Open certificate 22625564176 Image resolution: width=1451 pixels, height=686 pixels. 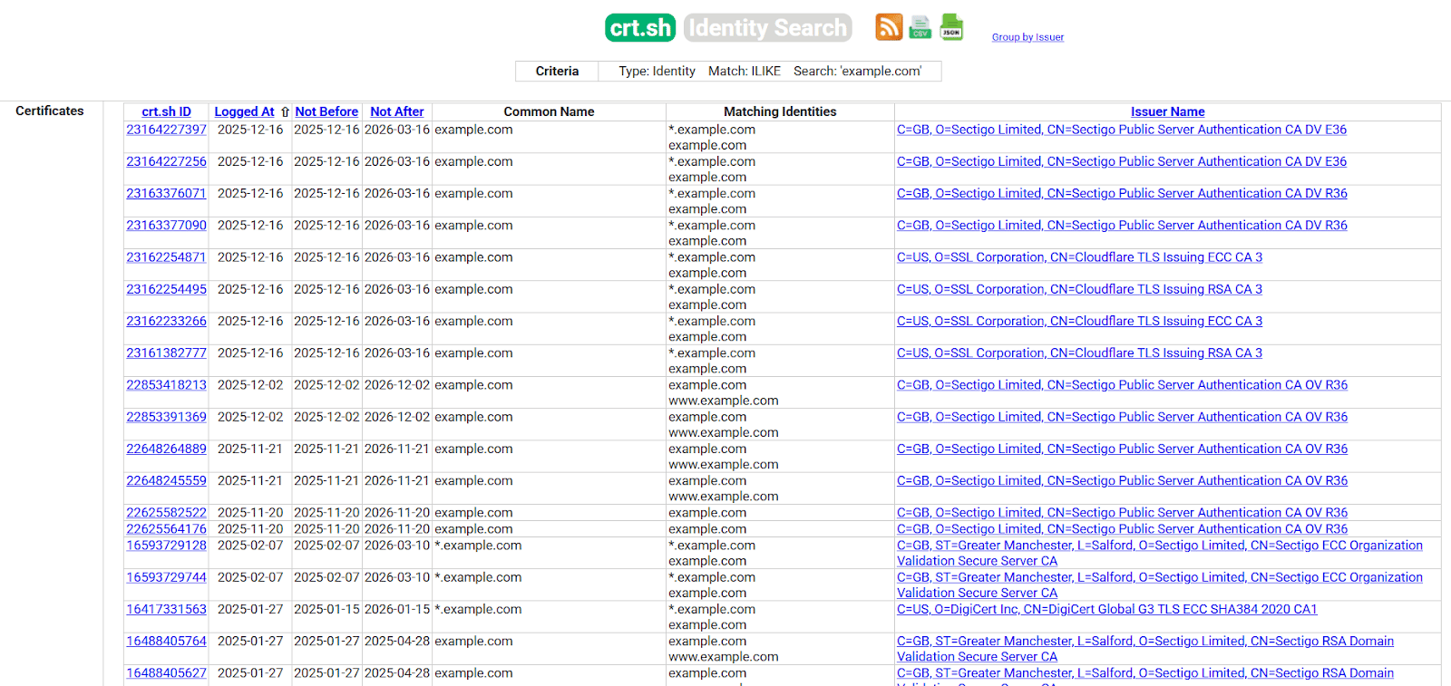click(x=166, y=529)
